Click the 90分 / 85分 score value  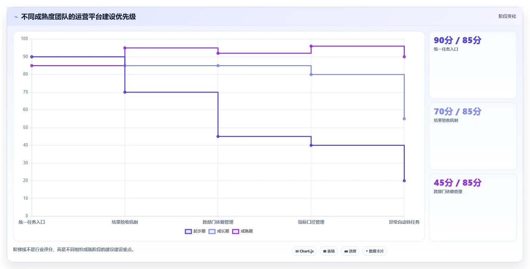coord(457,41)
